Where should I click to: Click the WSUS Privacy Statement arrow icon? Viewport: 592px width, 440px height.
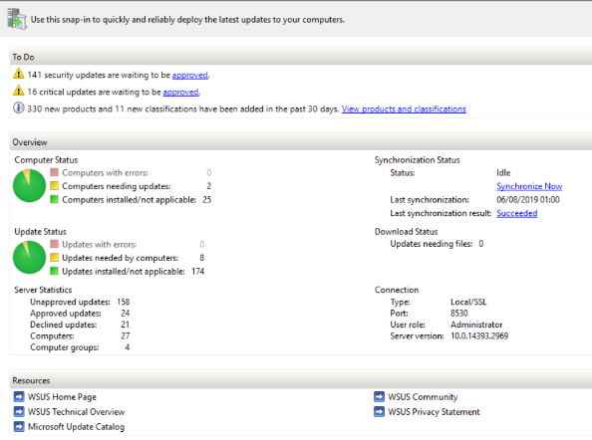pyautogui.click(x=379, y=411)
